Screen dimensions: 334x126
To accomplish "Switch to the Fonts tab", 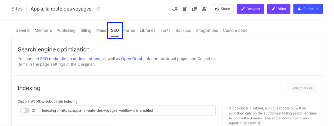I will click(166, 30).
